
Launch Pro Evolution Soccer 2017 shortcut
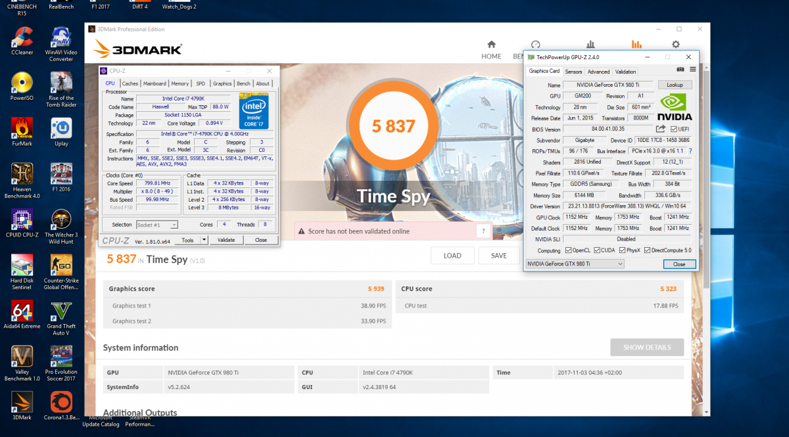click(61, 363)
